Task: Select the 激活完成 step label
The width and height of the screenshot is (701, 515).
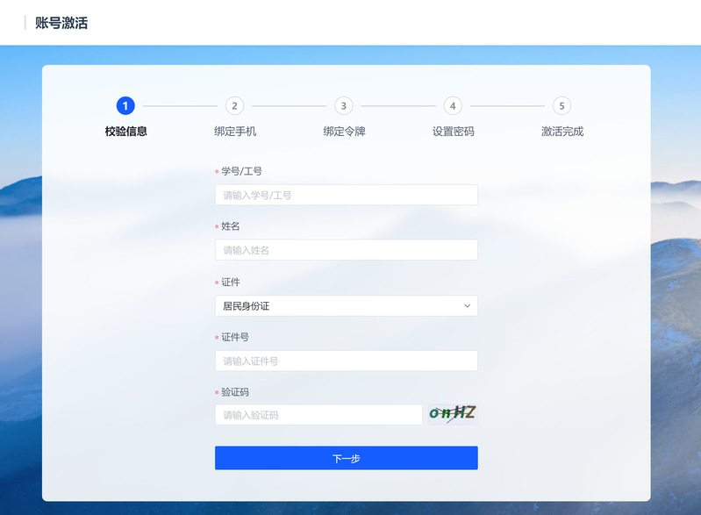Action: (x=562, y=132)
